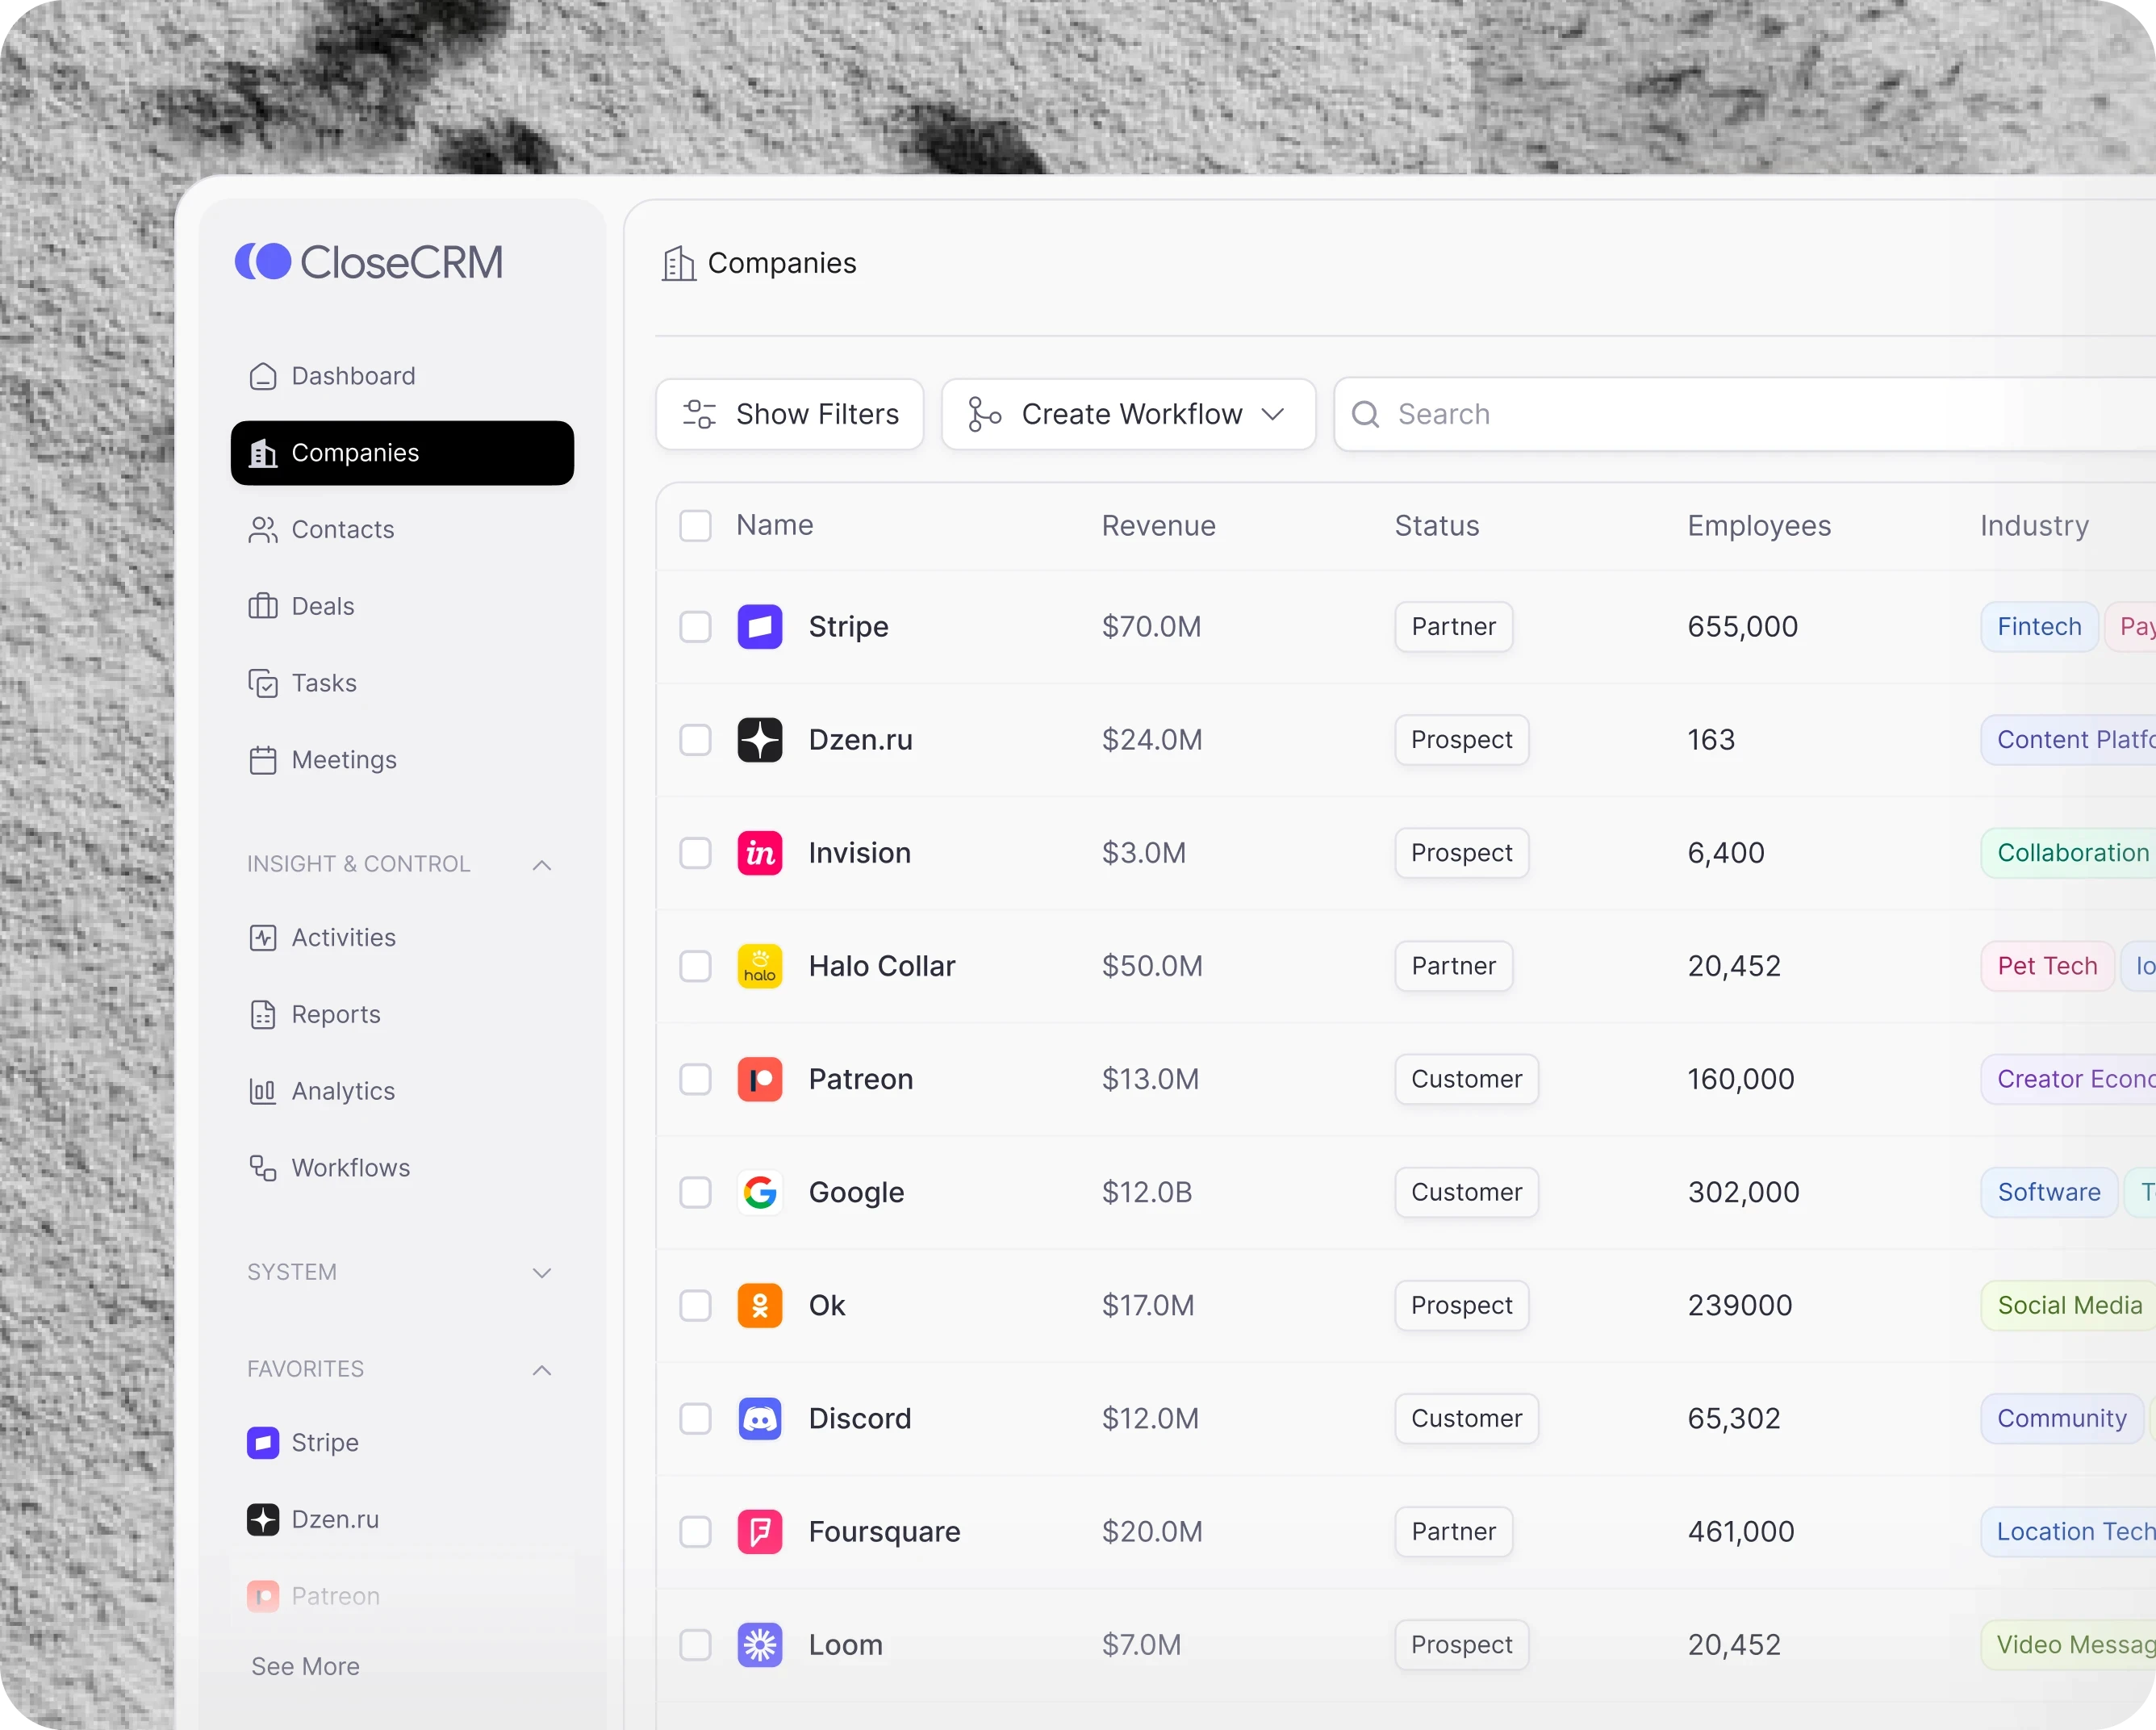This screenshot has width=2156, height=1730.
Task: Open the Contacts sidebar item
Action: coord(402,530)
